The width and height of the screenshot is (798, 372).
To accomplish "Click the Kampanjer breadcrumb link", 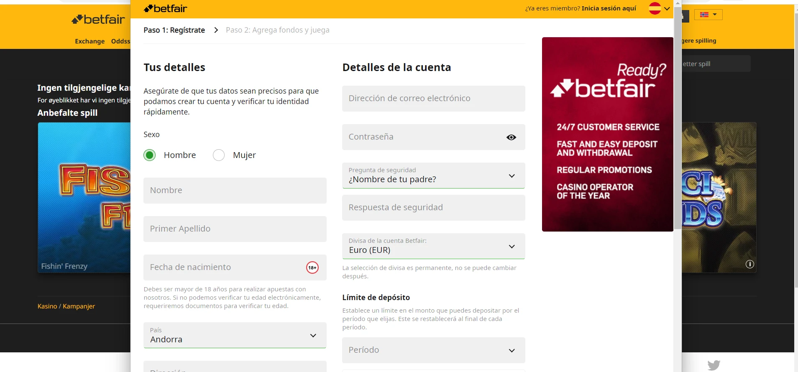I will [79, 306].
